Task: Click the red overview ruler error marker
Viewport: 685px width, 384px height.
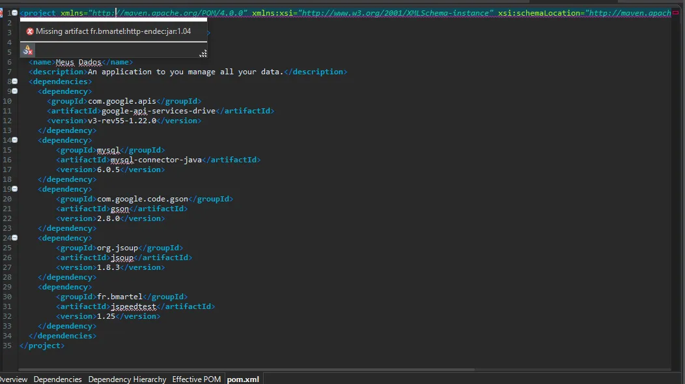Action: click(675, 12)
